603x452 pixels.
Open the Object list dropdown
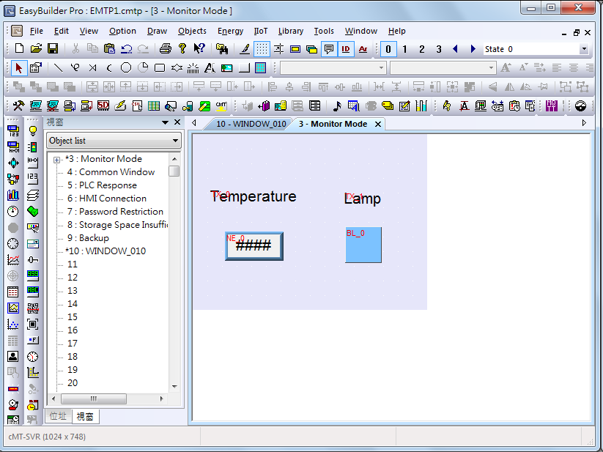tap(114, 141)
